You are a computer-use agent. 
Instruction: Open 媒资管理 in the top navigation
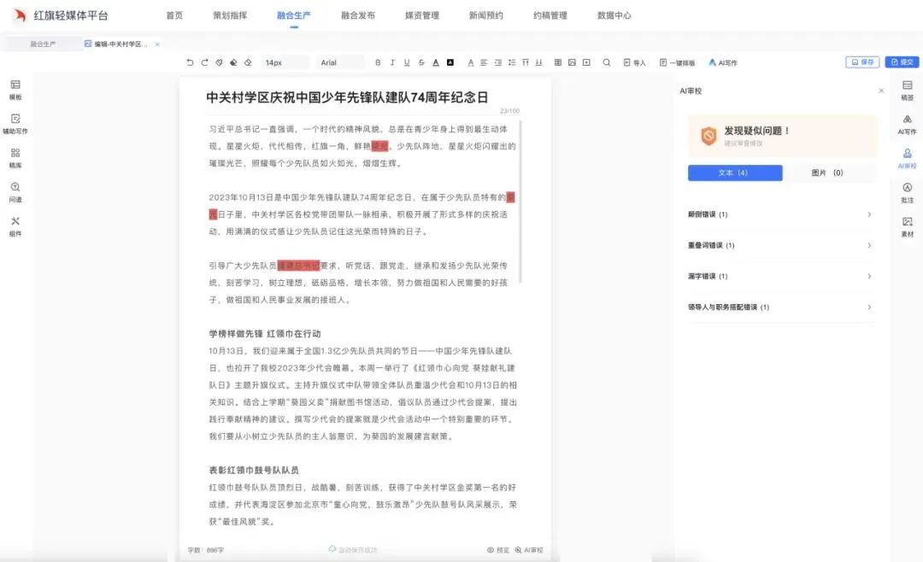click(x=422, y=15)
